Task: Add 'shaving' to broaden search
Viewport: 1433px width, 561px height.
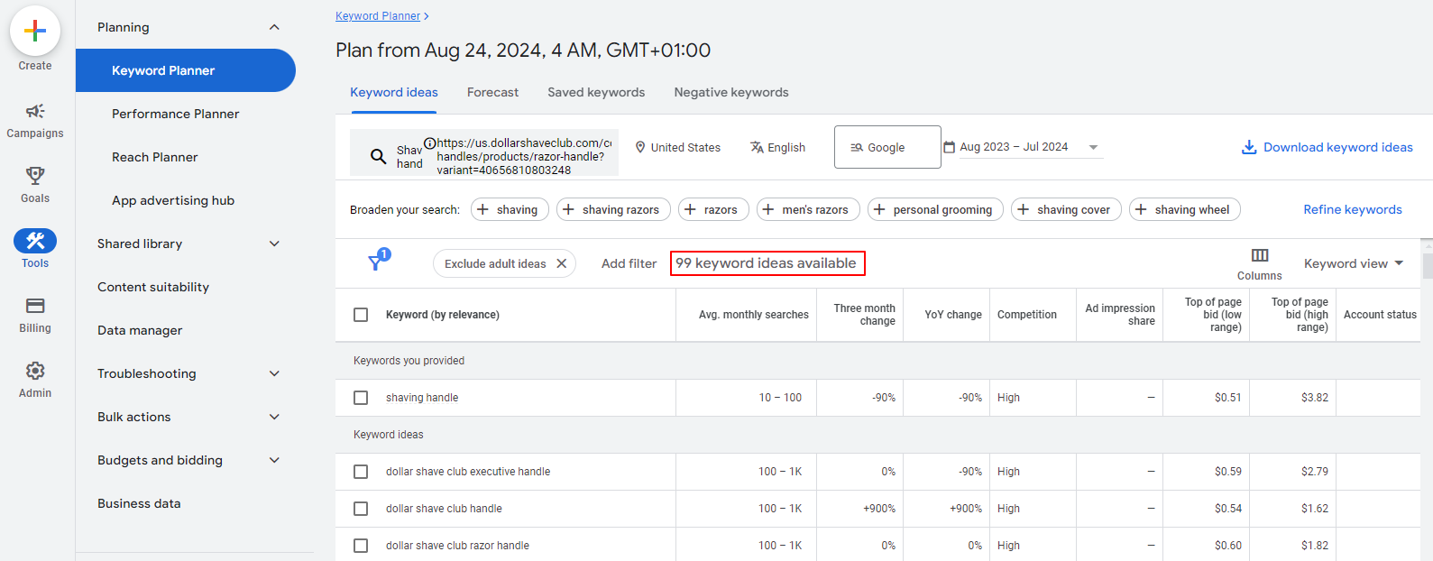Action: [510, 209]
